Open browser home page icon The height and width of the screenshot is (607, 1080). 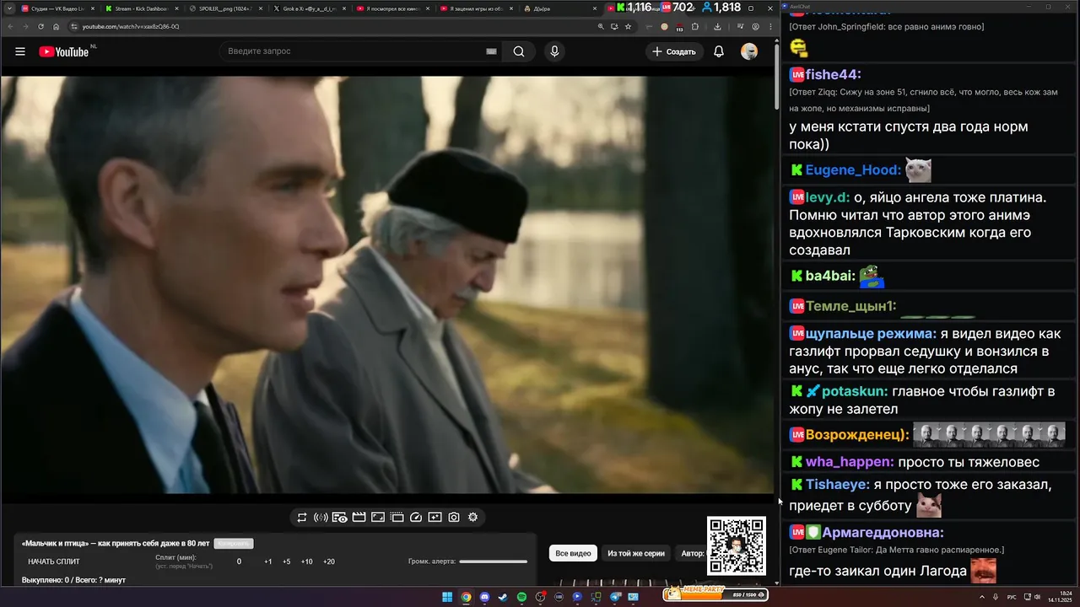point(57,26)
